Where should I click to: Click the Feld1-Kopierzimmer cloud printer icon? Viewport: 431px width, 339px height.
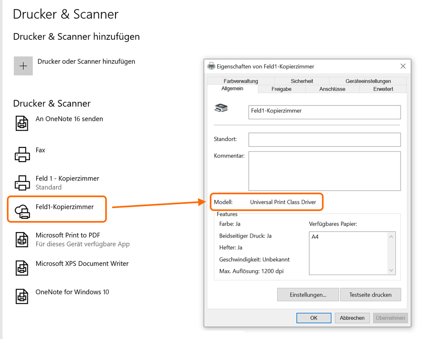click(22, 211)
